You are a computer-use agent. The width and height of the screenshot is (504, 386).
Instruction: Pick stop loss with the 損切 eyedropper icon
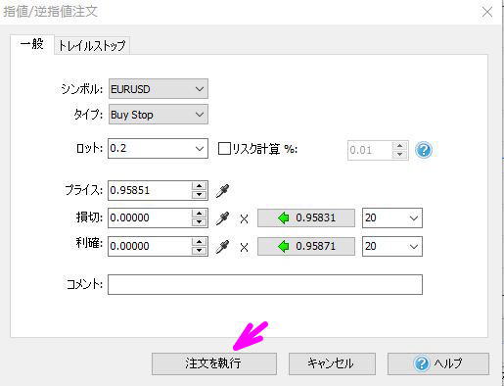222,218
